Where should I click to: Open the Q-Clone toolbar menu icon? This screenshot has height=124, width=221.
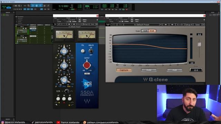tap(203, 24)
